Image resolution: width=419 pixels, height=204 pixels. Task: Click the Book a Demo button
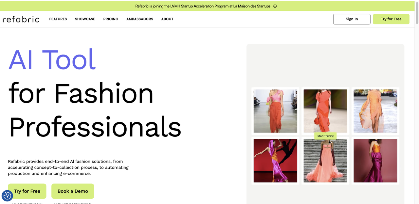pyautogui.click(x=73, y=191)
